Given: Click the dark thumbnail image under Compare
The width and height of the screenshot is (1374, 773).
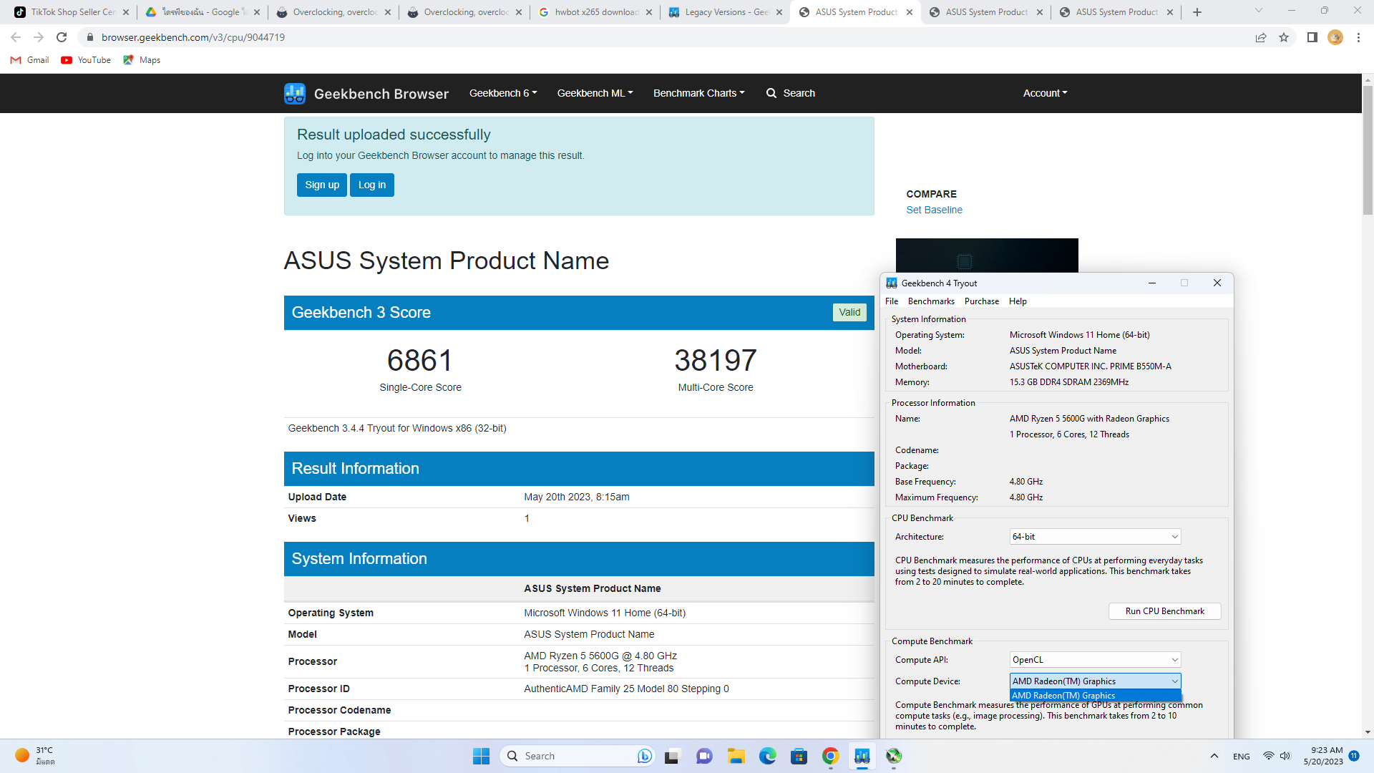Looking at the screenshot, I should pyautogui.click(x=987, y=256).
